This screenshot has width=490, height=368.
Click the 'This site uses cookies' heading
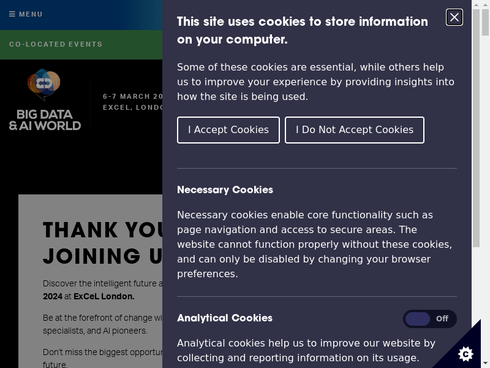303,30
